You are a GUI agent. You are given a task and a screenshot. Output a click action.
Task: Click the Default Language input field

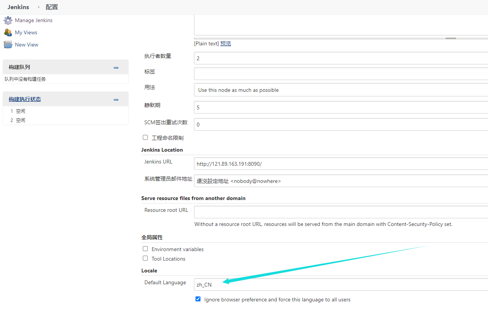click(341, 285)
